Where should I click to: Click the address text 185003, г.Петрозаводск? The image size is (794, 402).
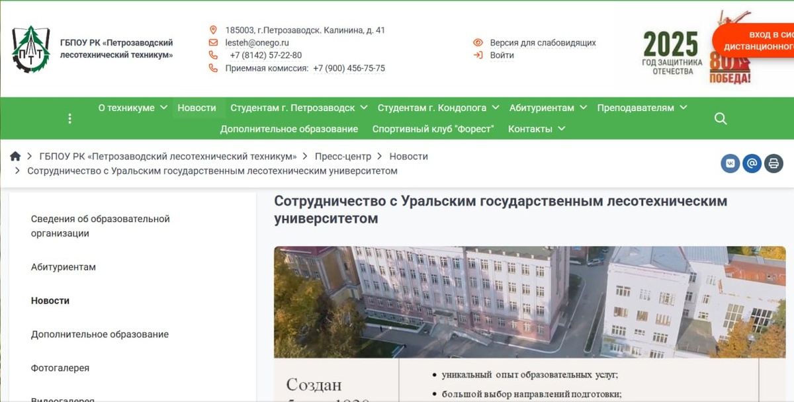(x=305, y=30)
